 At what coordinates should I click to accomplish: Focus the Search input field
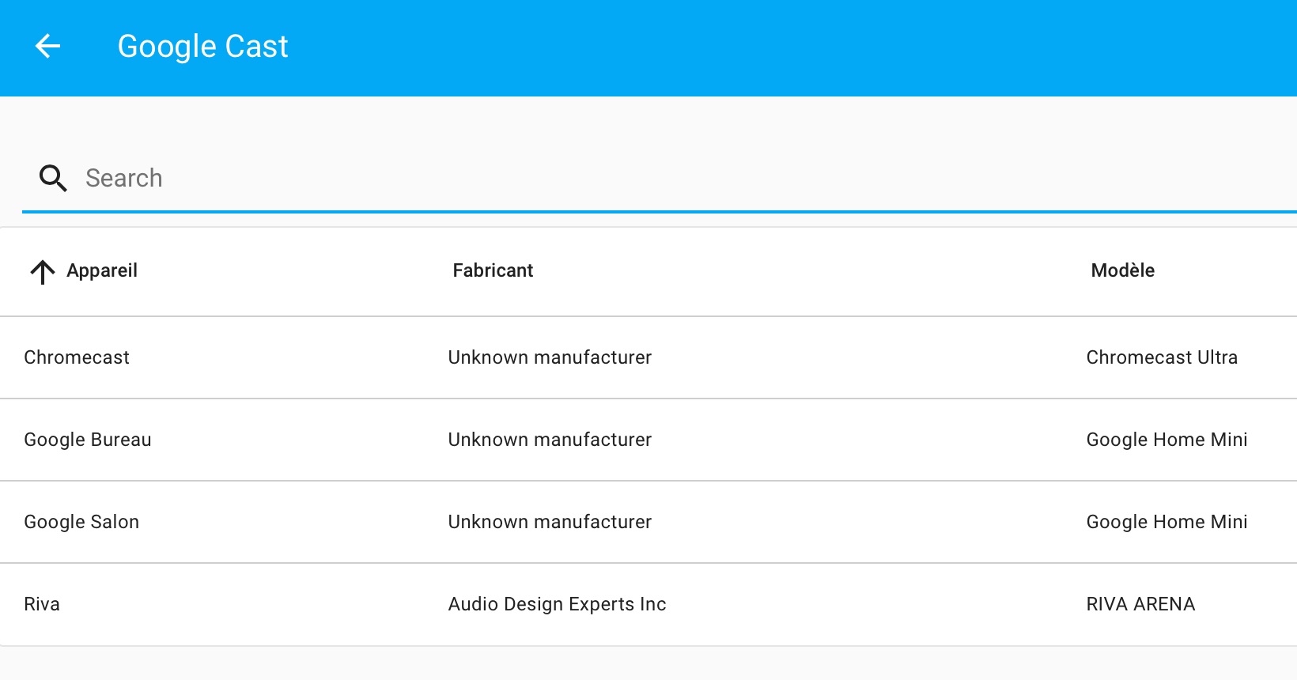[659, 179]
